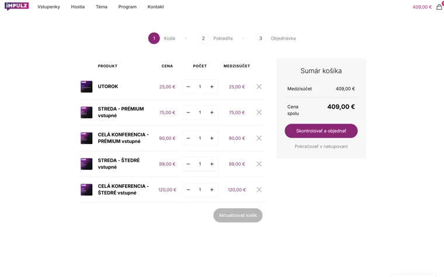Increase quantity of CELÁ KONFERENCIA - PRÉMIUM
The image size is (444, 277).
tap(212, 138)
